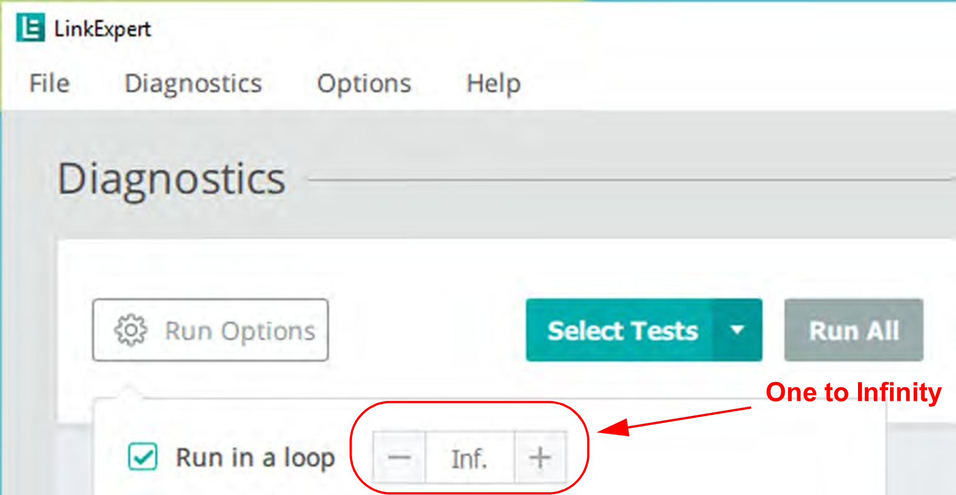The width and height of the screenshot is (956, 495).
Task: Decrease loop count with minus button
Action: 399,457
